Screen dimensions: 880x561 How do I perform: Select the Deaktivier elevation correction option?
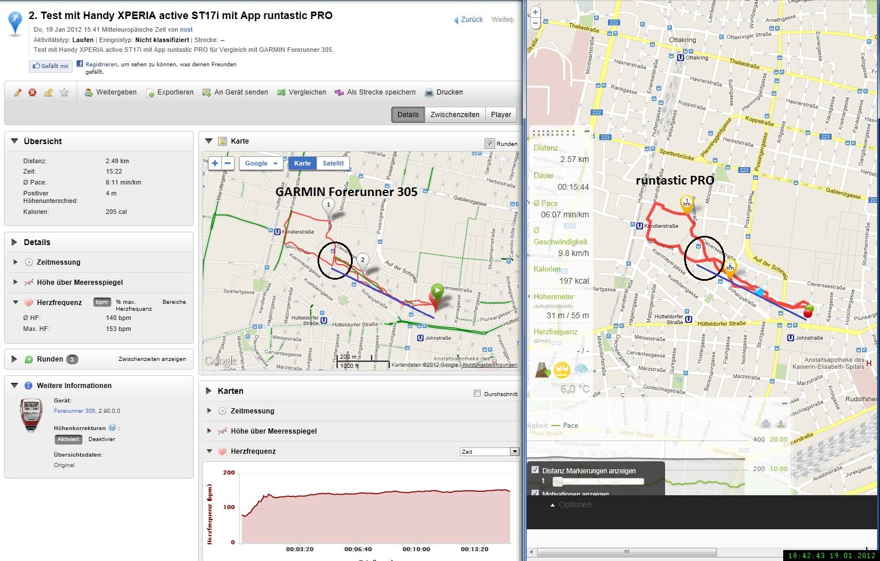click(x=102, y=439)
